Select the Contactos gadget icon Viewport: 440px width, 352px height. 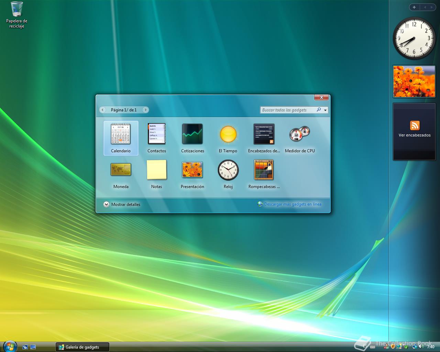click(x=157, y=134)
